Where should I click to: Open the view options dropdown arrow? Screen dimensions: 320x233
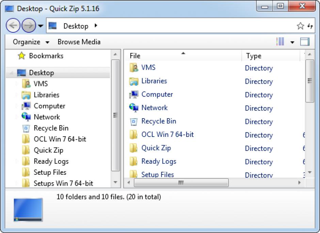point(292,42)
